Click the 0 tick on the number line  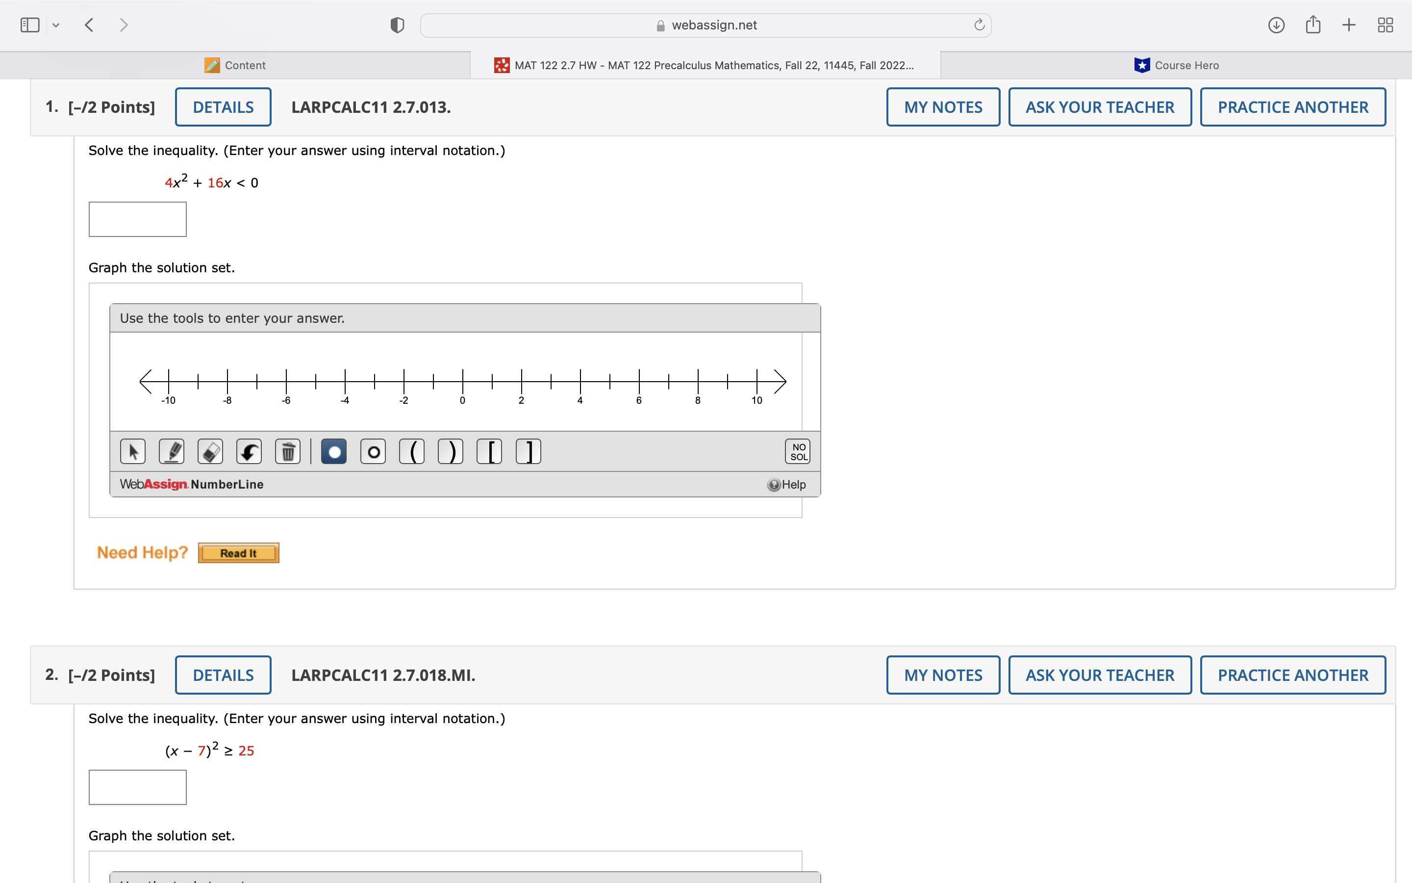(x=463, y=381)
